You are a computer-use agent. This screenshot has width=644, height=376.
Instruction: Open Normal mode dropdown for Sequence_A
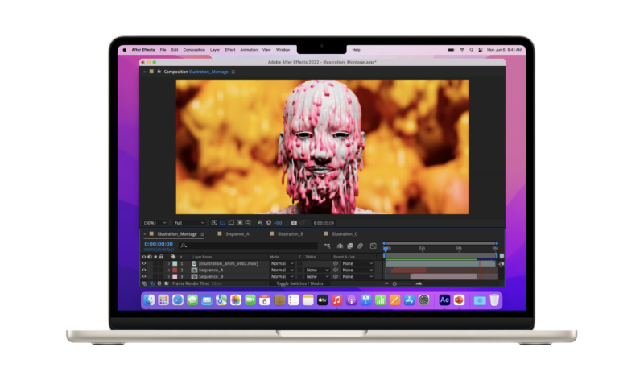point(283,270)
